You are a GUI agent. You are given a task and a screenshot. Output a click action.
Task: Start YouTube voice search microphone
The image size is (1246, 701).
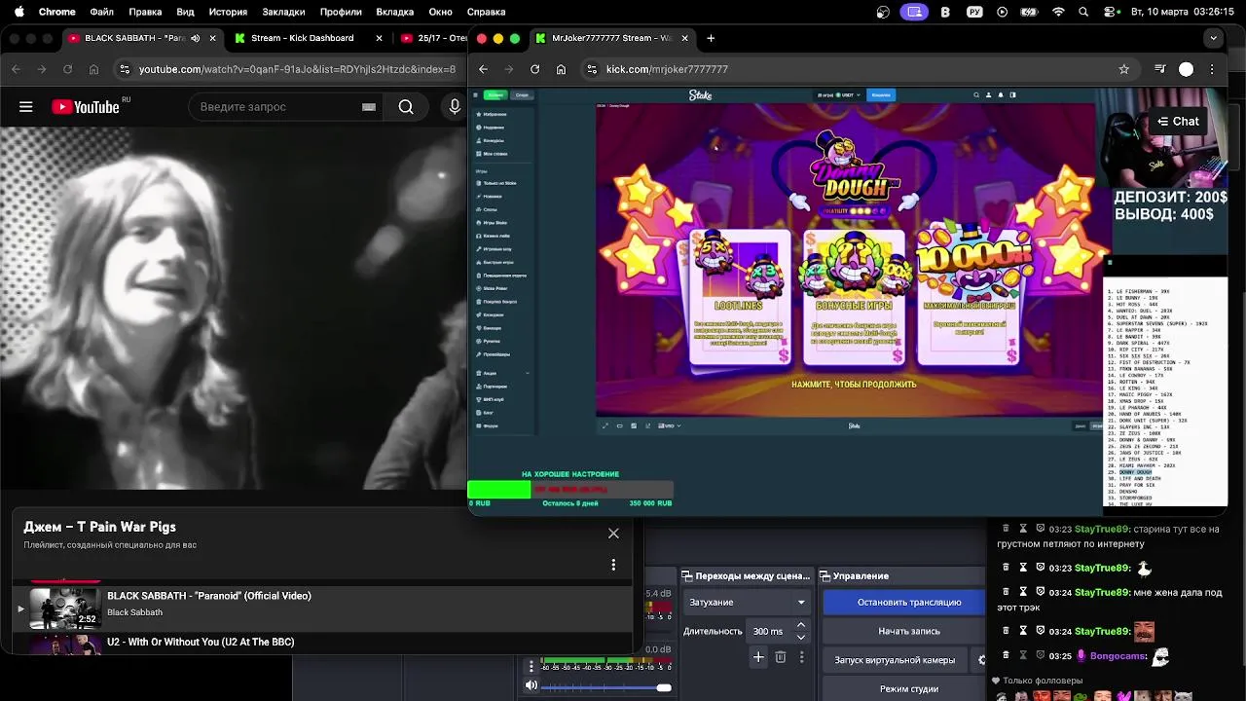click(x=455, y=107)
